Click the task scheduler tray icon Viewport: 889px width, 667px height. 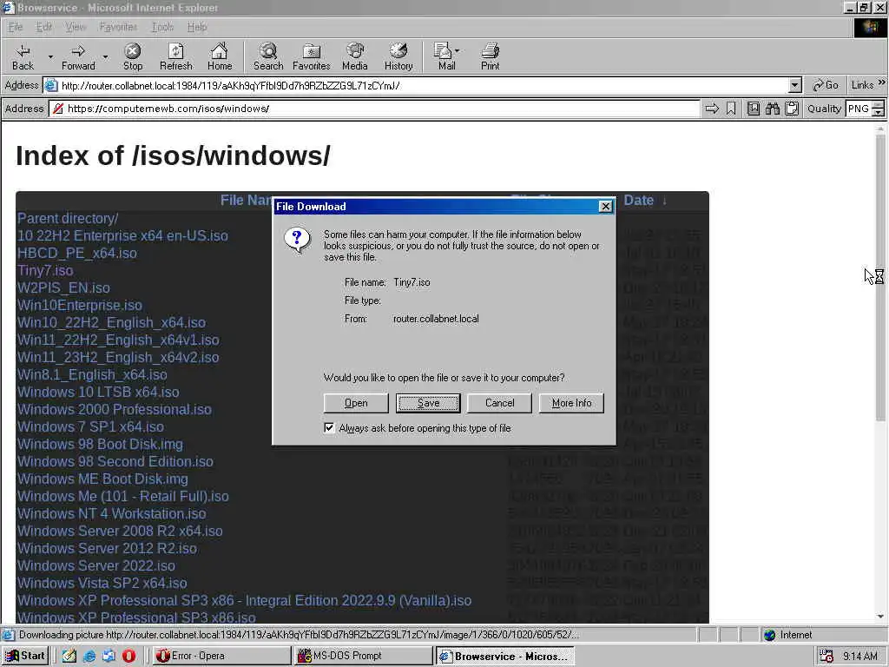(x=826, y=657)
